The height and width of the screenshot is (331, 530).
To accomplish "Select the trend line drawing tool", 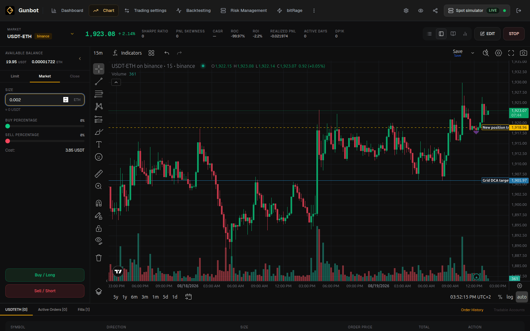I will [99, 81].
